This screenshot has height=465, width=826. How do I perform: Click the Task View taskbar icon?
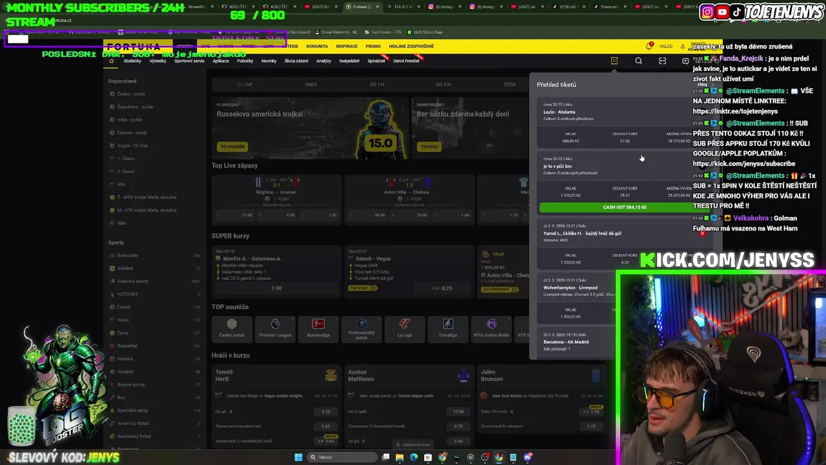coord(385,457)
